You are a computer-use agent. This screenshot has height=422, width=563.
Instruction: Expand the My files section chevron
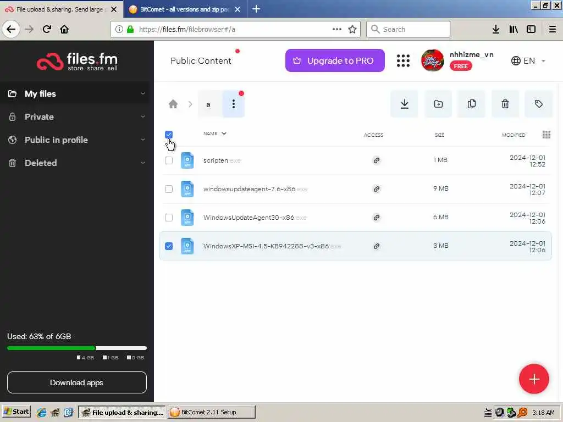(x=143, y=93)
